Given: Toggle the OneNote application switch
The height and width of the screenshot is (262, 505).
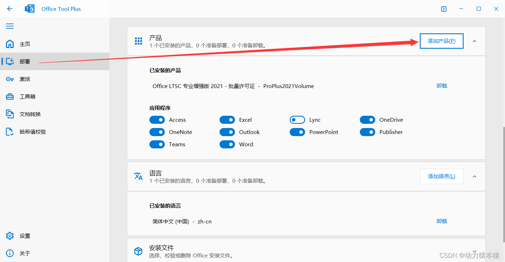Looking at the screenshot, I should (157, 132).
